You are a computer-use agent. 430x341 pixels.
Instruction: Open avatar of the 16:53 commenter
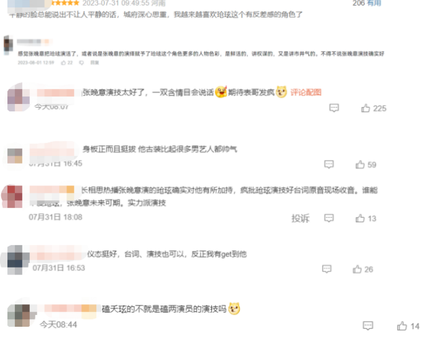[15, 259]
